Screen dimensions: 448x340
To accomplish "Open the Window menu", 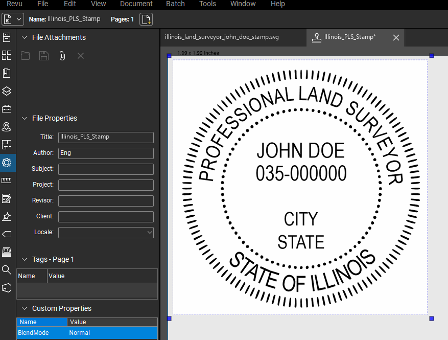I will 243,4.
